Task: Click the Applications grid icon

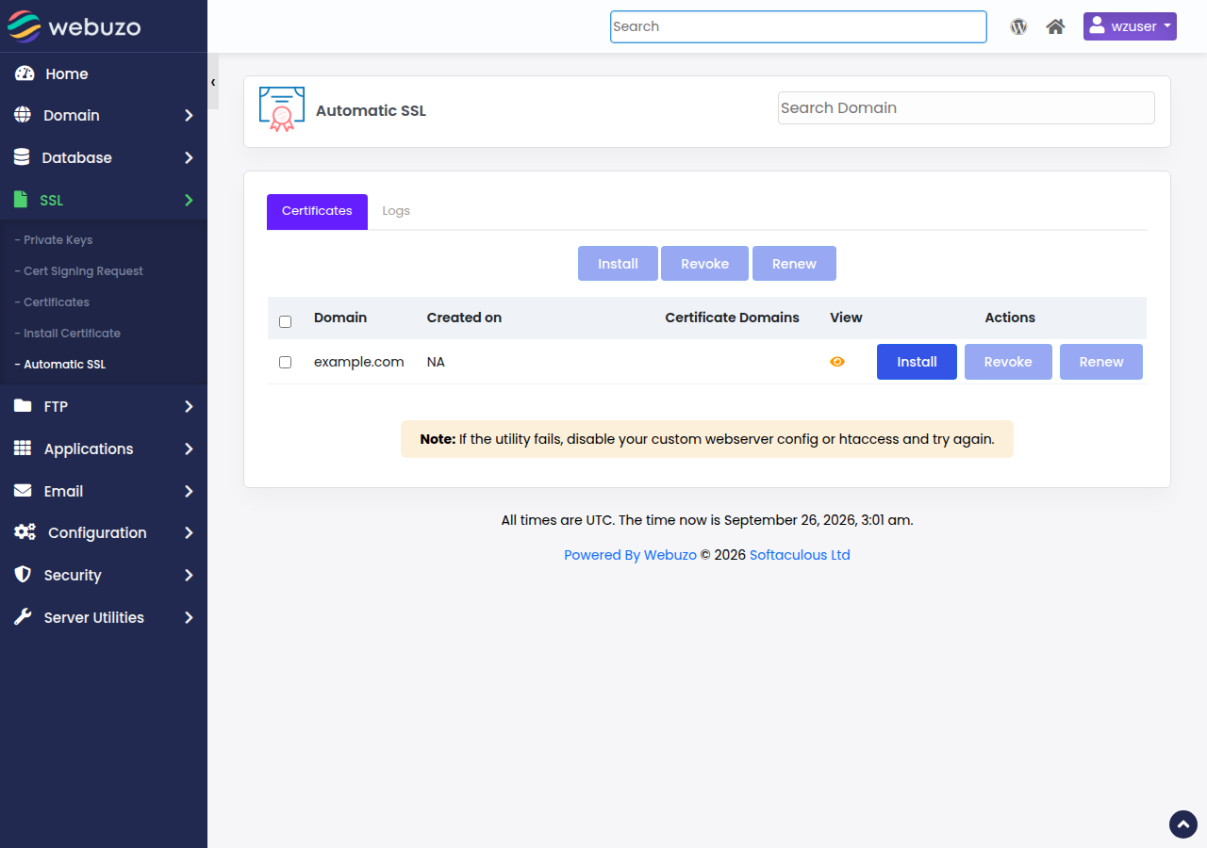Action: click(23, 448)
